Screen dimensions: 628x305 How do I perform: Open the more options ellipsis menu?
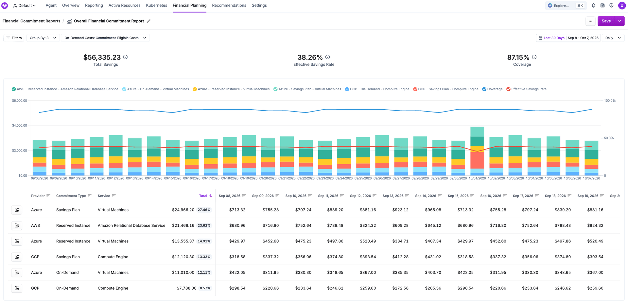[x=590, y=21]
